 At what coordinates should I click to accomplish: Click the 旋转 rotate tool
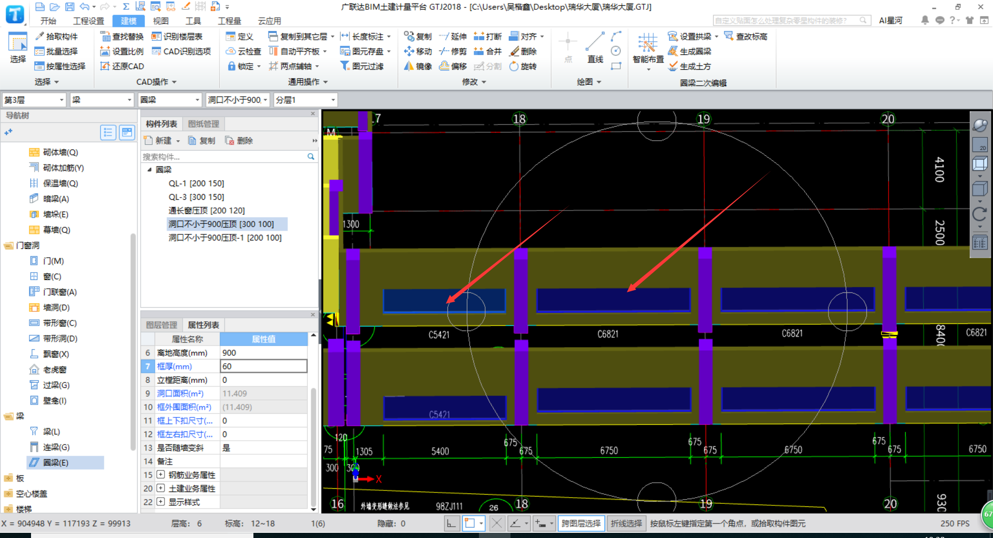(523, 66)
